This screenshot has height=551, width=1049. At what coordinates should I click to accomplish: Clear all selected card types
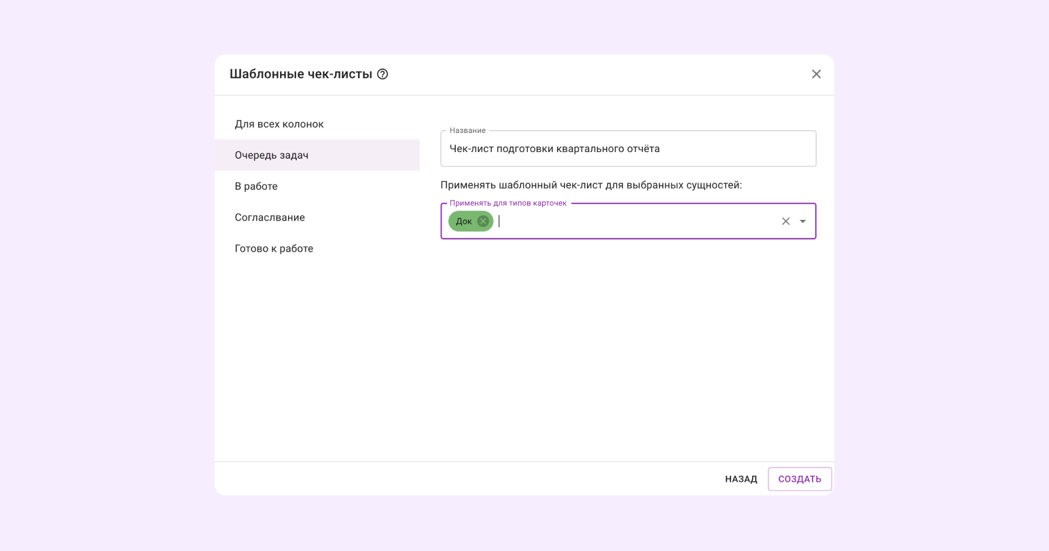point(785,221)
